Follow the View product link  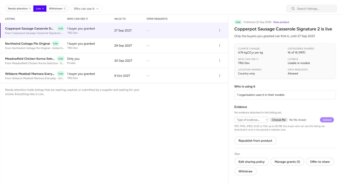tap(281, 22)
